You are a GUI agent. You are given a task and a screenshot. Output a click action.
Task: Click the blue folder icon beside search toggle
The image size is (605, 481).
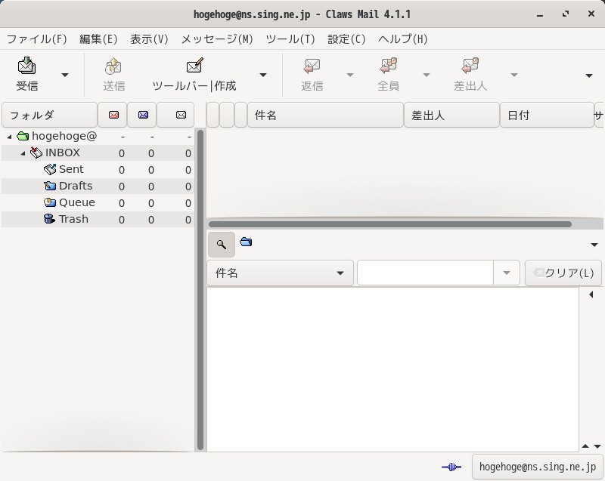click(246, 242)
